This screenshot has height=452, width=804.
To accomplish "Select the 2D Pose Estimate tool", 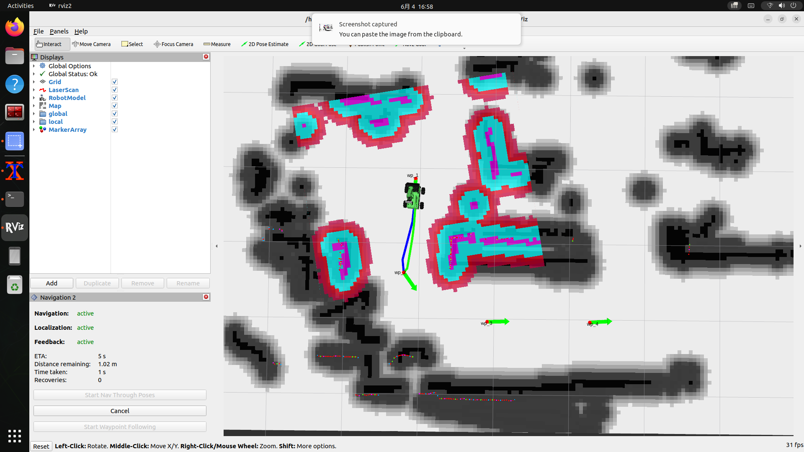I will (265, 44).
